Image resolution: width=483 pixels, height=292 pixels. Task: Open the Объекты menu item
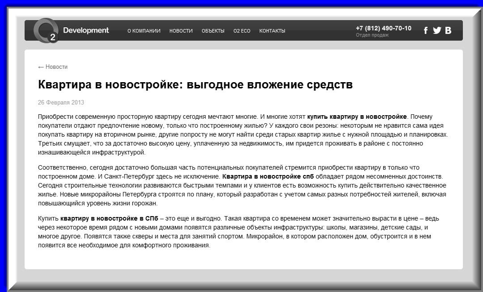click(213, 31)
